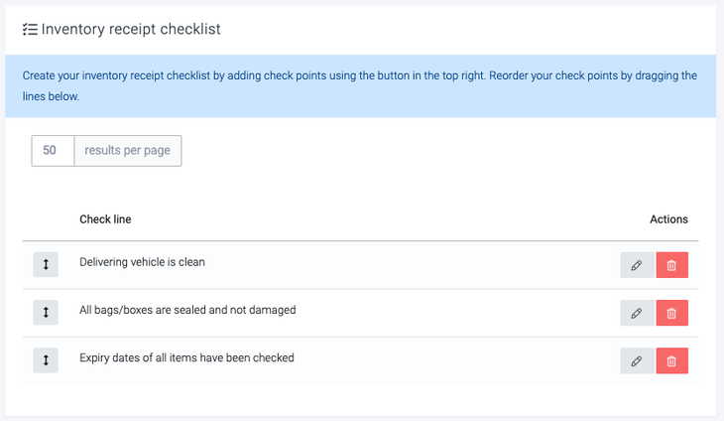The width and height of the screenshot is (724, 421).
Task: Click the reorder handle for Delivering vehicle is clean
Action: (46, 265)
